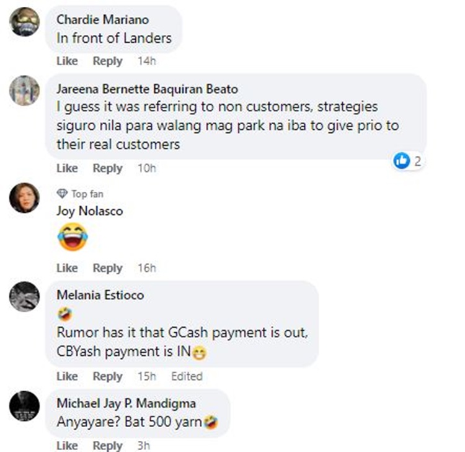This screenshot has height=452, width=465.
Task: Like Michael Jay's 500 yarn comment
Action: click(68, 446)
